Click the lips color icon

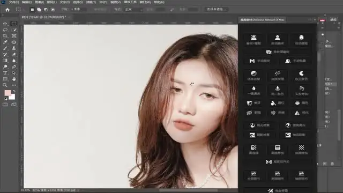(297, 103)
